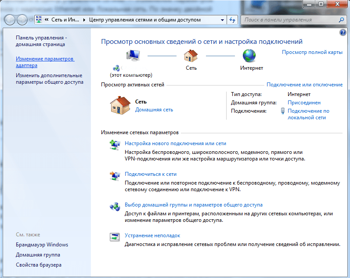Viewport: 350px width, 278px height.
Task: Click the icon beside 'Настройка нового подключения или сети'
Action: click(x=115, y=145)
